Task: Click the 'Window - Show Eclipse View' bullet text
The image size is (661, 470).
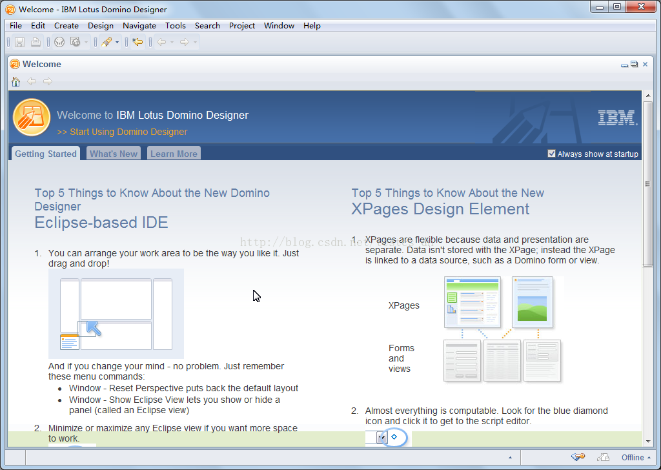Action: pyautogui.click(x=174, y=405)
